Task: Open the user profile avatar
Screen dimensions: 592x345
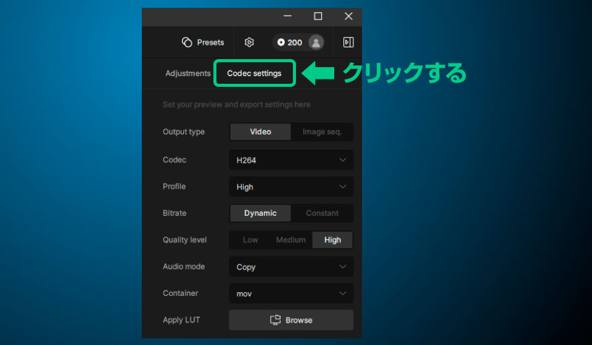Action: [316, 43]
